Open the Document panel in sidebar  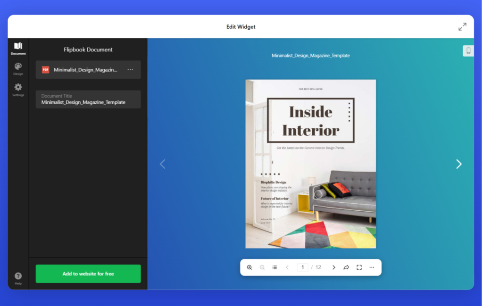(18, 48)
